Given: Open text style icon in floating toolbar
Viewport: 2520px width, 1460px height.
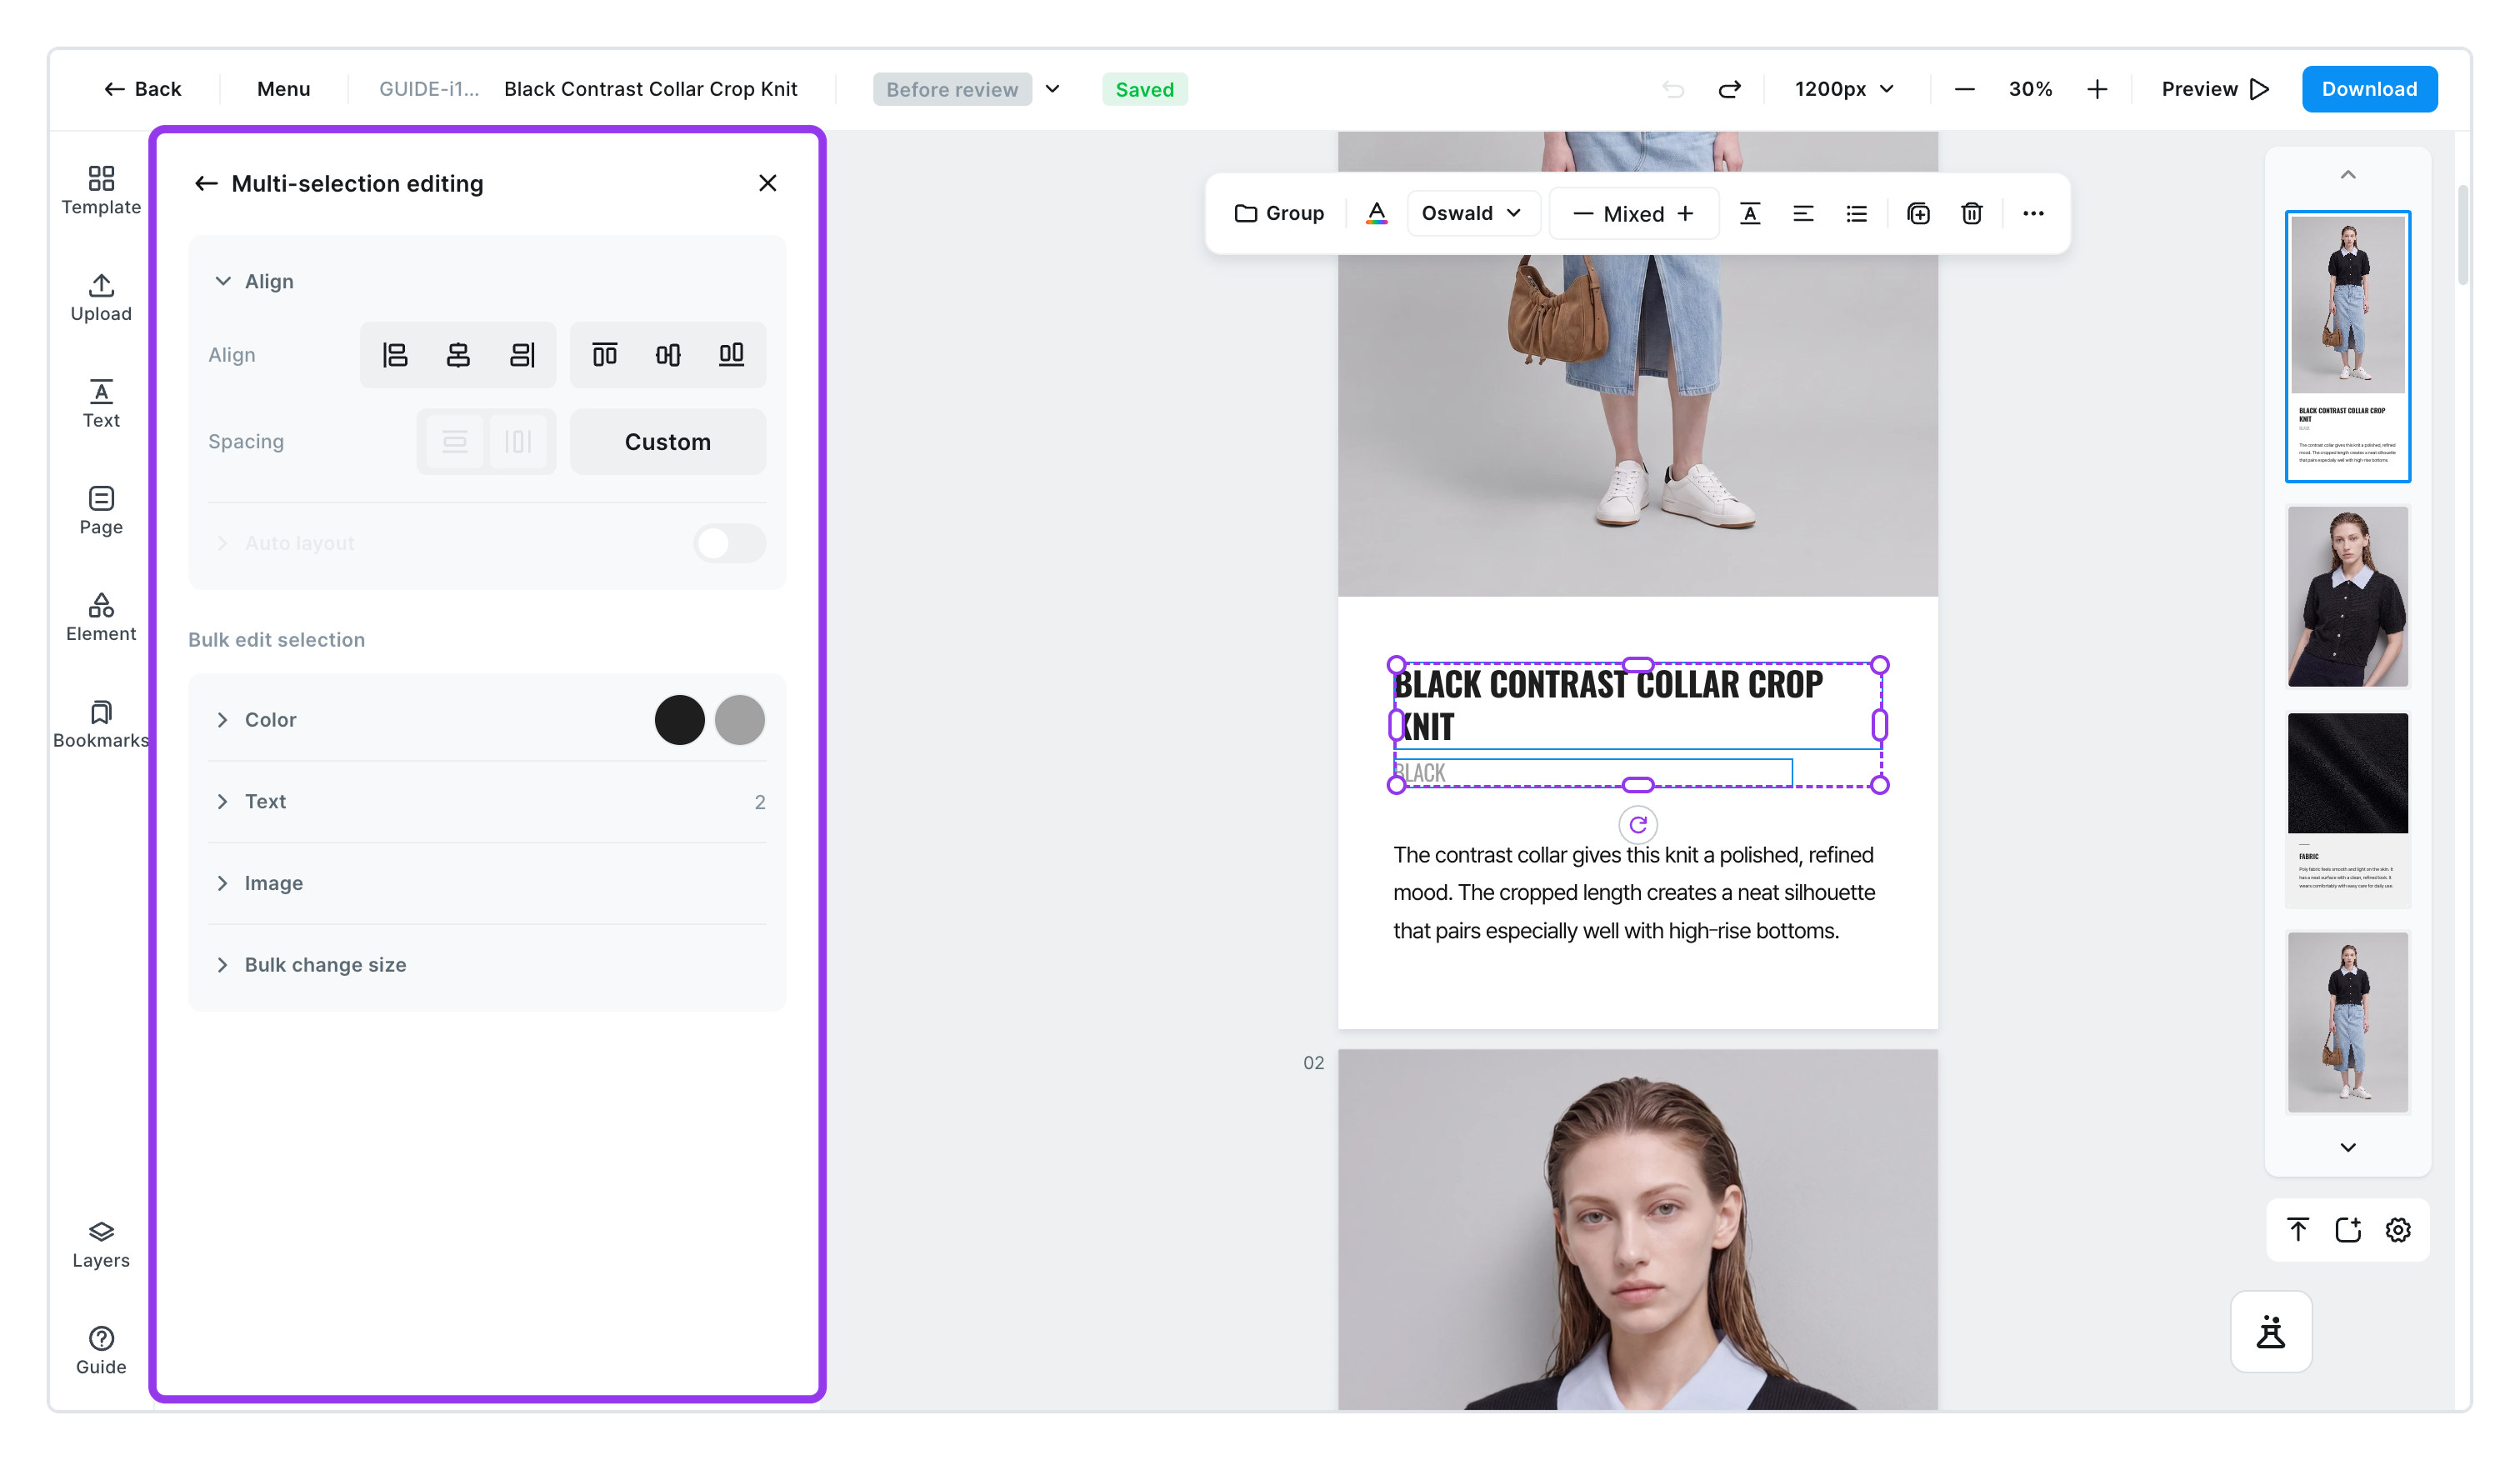Looking at the screenshot, I should pos(1750,213).
